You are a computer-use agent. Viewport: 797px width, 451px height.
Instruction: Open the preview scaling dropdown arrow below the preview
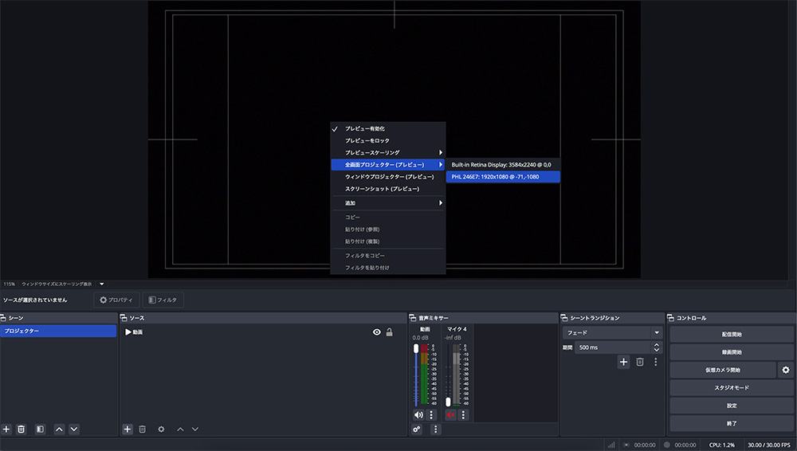102,284
